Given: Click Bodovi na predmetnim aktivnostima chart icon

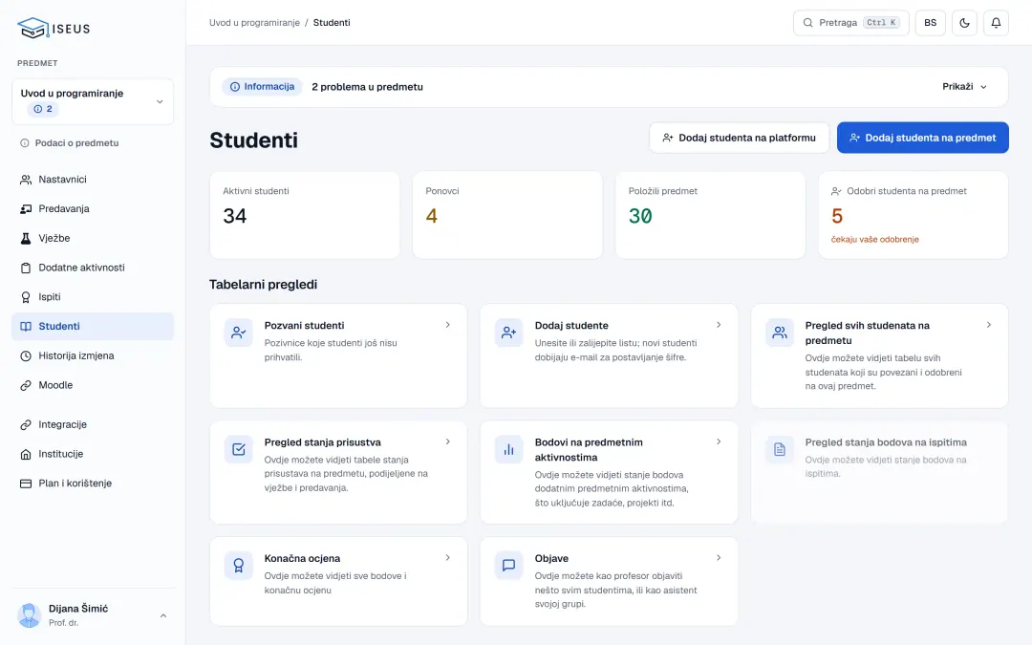Looking at the screenshot, I should [508, 449].
